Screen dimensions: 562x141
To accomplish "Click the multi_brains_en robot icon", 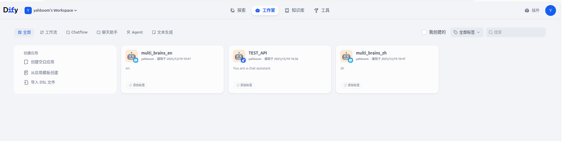I will tap(132, 56).
